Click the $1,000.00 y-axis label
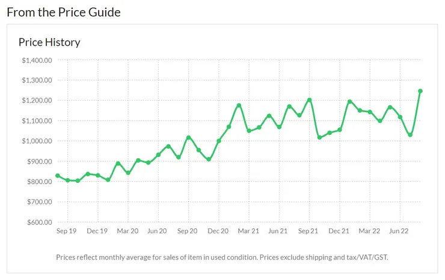 [x=36, y=141]
